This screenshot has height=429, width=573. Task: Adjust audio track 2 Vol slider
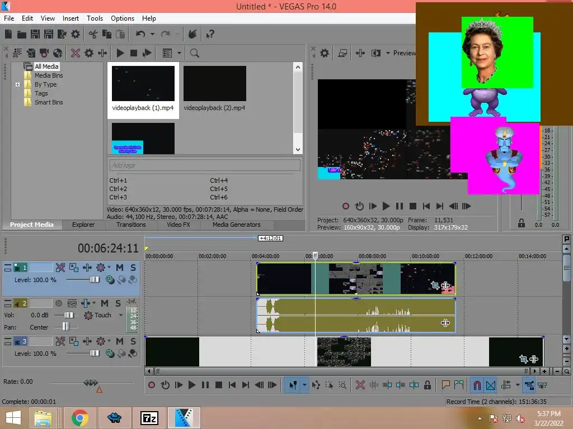coord(68,315)
